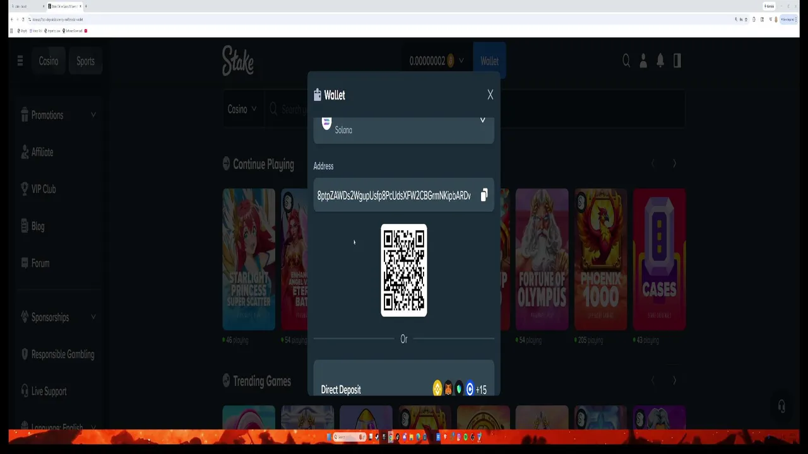Open File Explorer from the taskbar
The width and height of the screenshot is (808, 454).
[411, 437]
